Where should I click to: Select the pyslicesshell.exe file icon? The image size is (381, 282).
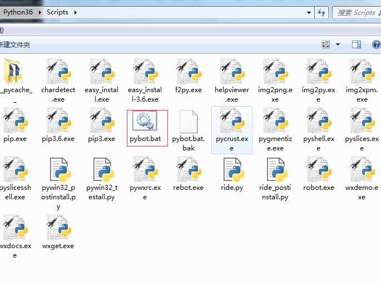click(x=15, y=169)
